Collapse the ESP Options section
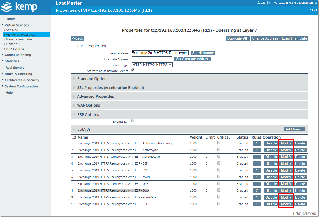The height and width of the screenshot is (217, 319). [88, 115]
